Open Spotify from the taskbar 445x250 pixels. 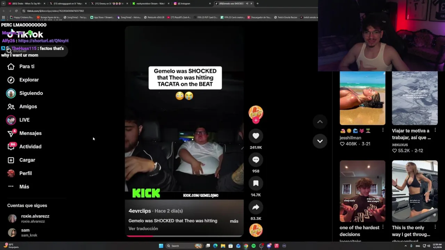253,246
